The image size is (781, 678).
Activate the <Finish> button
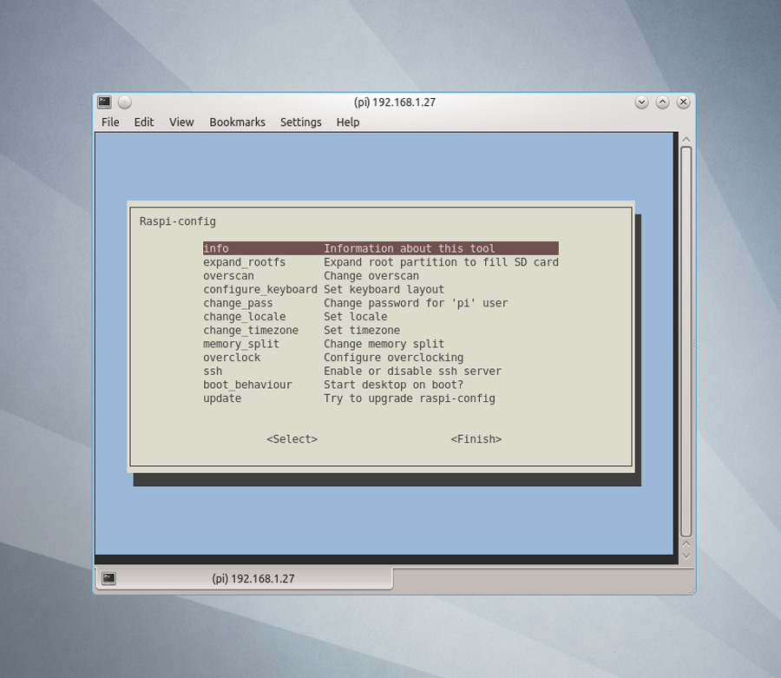(x=476, y=439)
